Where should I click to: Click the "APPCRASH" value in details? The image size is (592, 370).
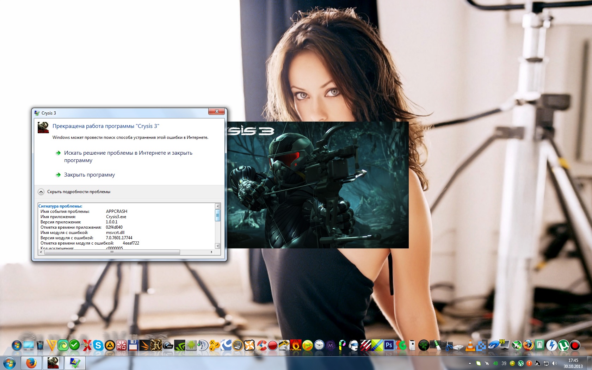(117, 211)
